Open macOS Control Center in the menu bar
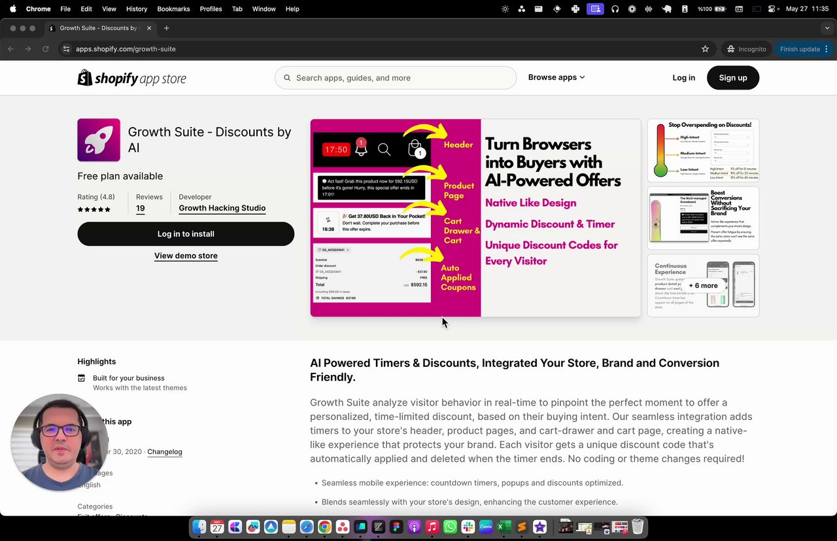837x541 pixels. [772, 9]
